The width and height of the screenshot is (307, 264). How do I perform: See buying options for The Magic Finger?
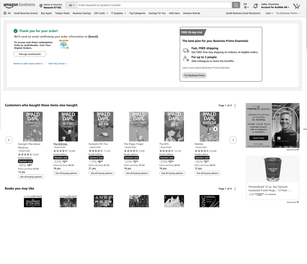137,173
